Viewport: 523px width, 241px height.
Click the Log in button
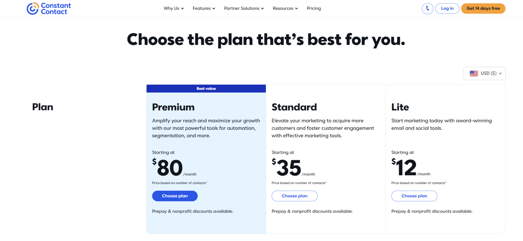(447, 8)
